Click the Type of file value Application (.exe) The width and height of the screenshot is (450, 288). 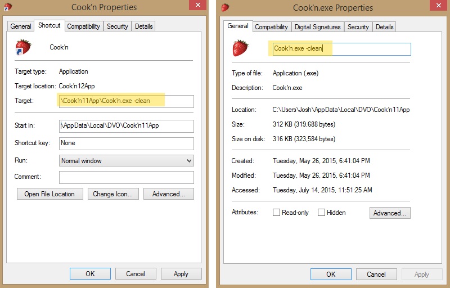(x=295, y=73)
